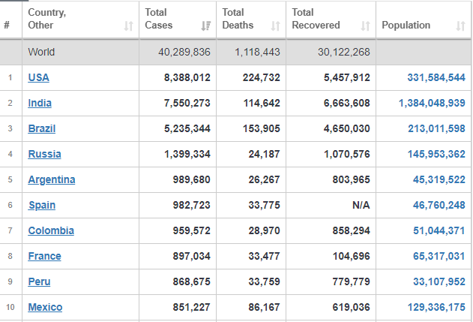Sort by Country, Other column arrows

(129, 26)
